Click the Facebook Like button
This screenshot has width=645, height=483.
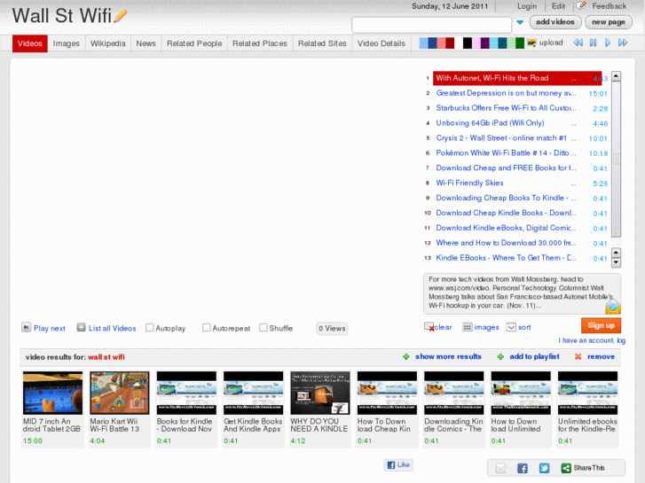[398, 465]
